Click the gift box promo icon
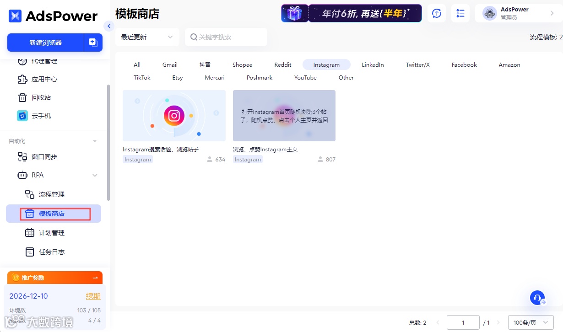 tap(294, 13)
